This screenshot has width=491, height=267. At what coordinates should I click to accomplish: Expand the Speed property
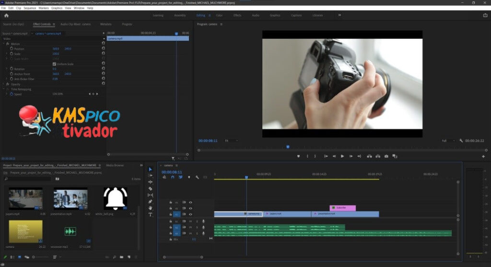pyautogui.click(x=7, y=94)
